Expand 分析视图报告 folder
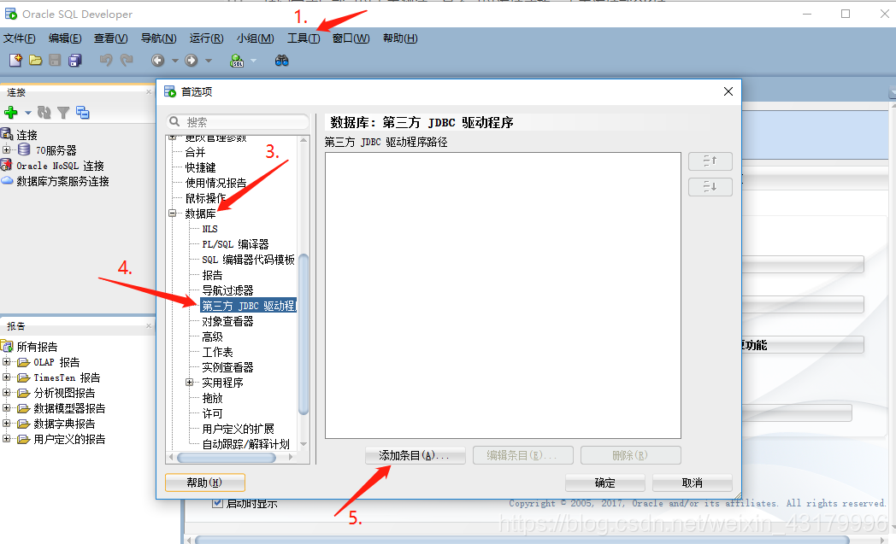 [6, 393]
